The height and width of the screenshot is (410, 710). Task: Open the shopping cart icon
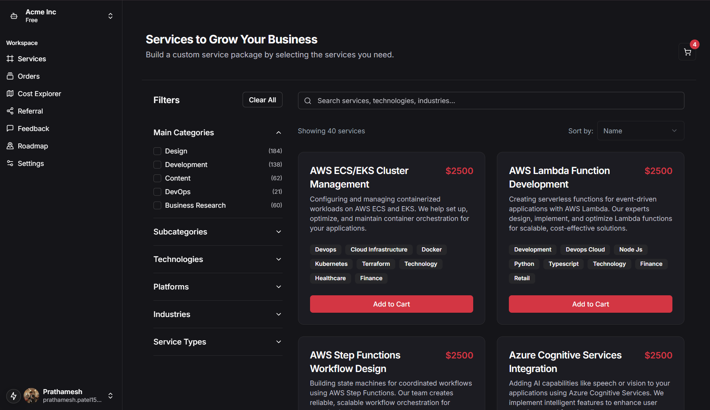(687, 52)
